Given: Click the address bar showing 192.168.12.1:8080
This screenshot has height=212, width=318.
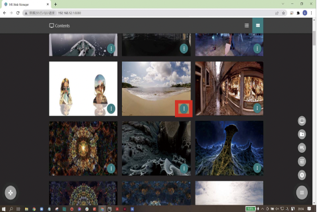Looking at the screenshot, I should click(154, 13).
